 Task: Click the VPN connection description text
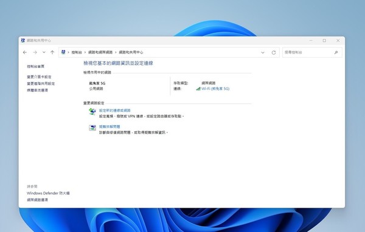(x=142, y=116)
